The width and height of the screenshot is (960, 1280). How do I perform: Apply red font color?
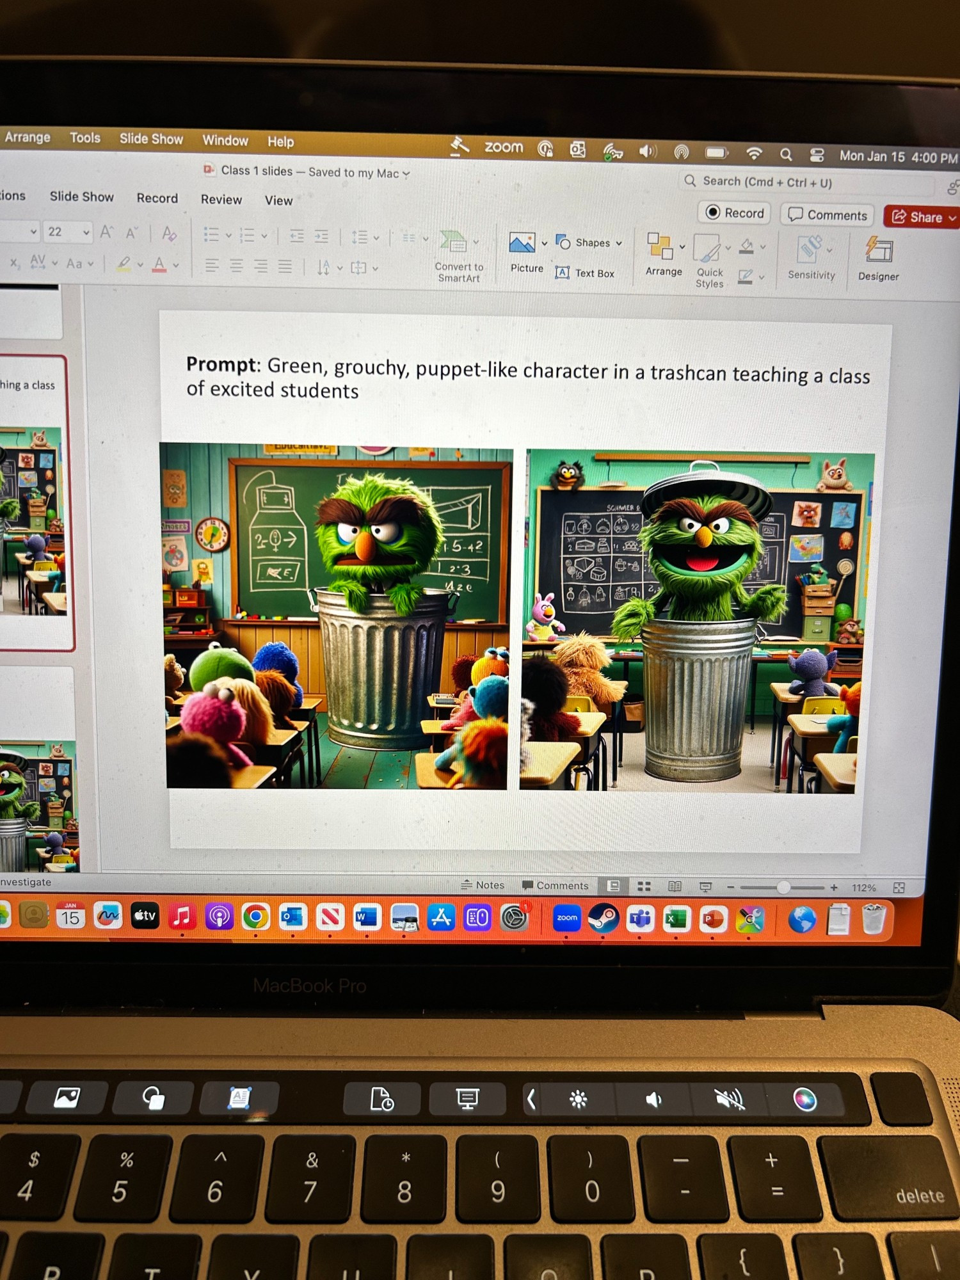tap(159, 264)
